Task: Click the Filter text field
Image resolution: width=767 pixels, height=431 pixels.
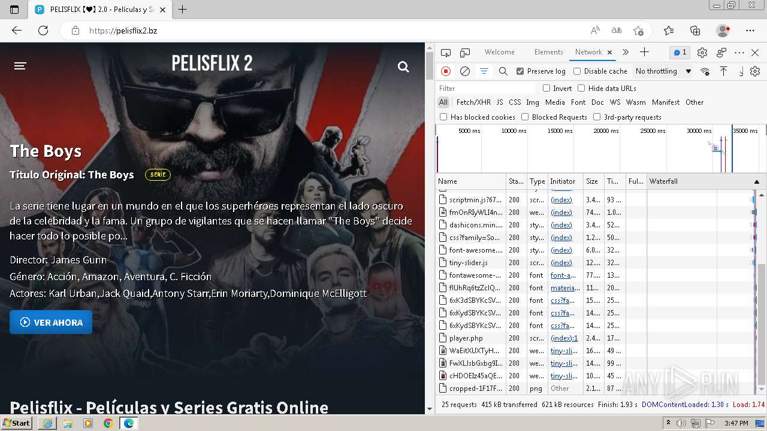Action: [x=487, y=88]
